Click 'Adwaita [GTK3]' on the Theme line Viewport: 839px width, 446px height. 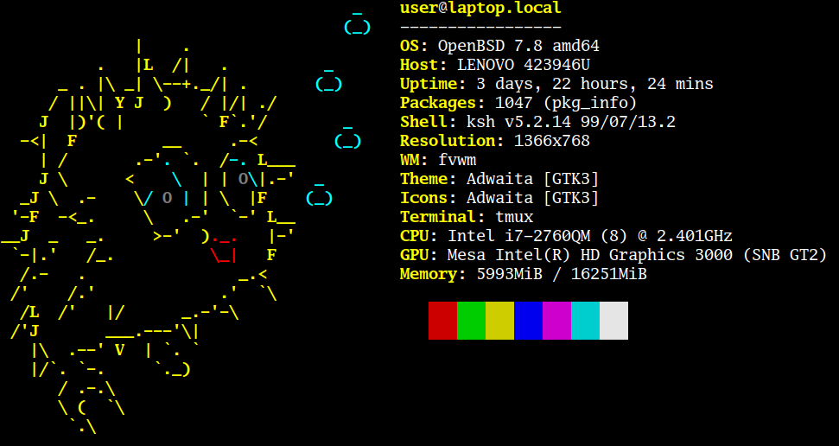[532, 179]
